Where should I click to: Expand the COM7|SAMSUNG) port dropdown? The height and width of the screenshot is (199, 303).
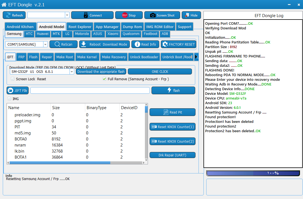(x=45, y=44)
